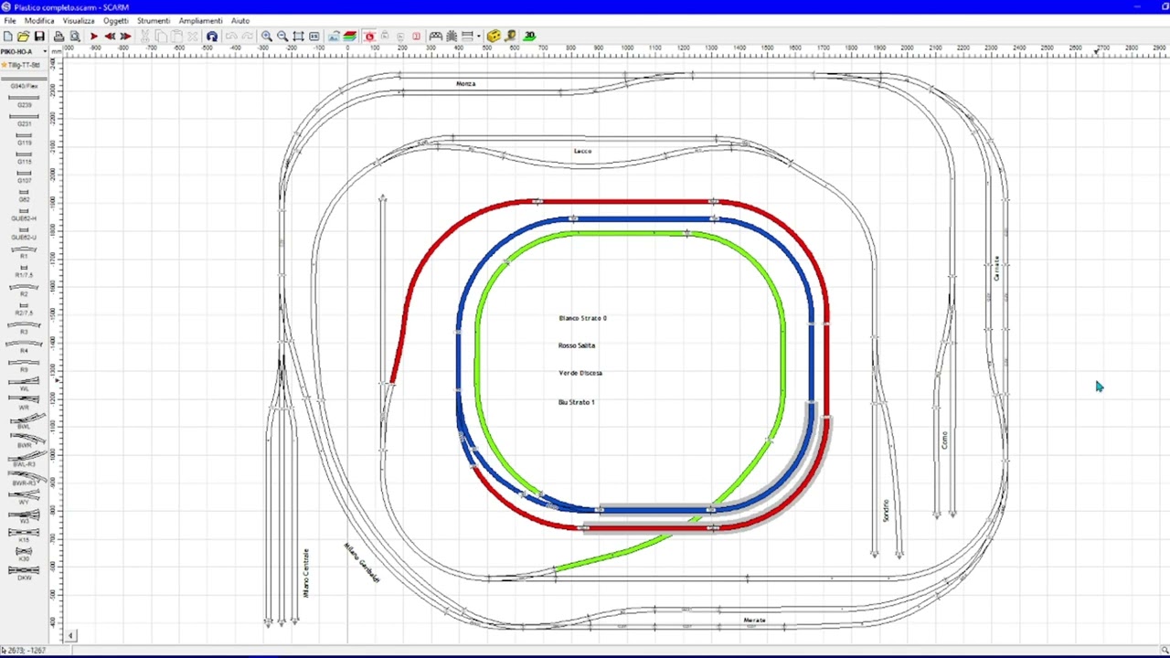Switch to 3D view icon
Viewport: 1170px width, 658px height.
pyautogui.click(x=529, y=37)
